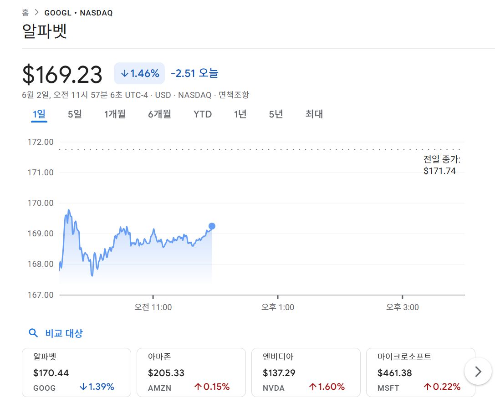Click the 알파벳 page heading

[x=45, y=31]
